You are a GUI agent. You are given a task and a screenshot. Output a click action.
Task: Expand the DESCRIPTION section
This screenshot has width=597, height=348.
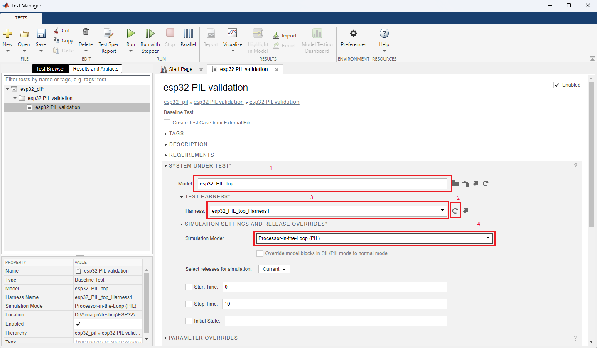click(x=166, y=144)
